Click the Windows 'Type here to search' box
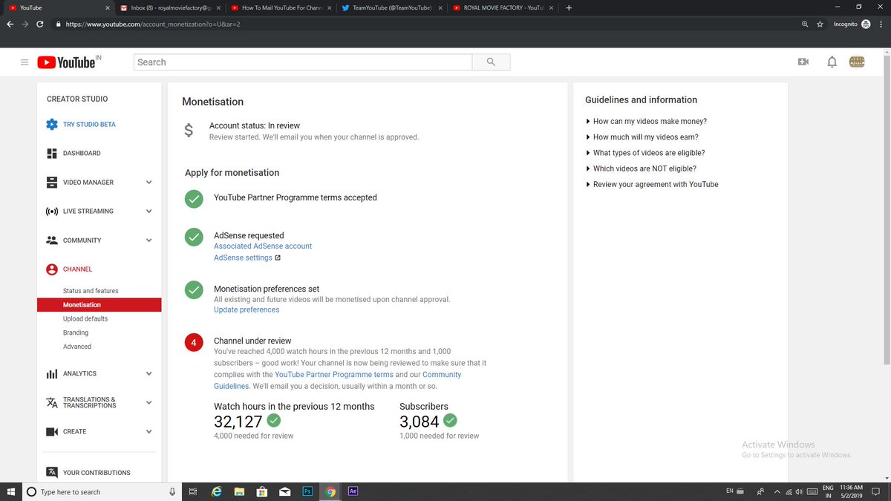This screenshot has width=891, height=501. (x=100, y=491)
